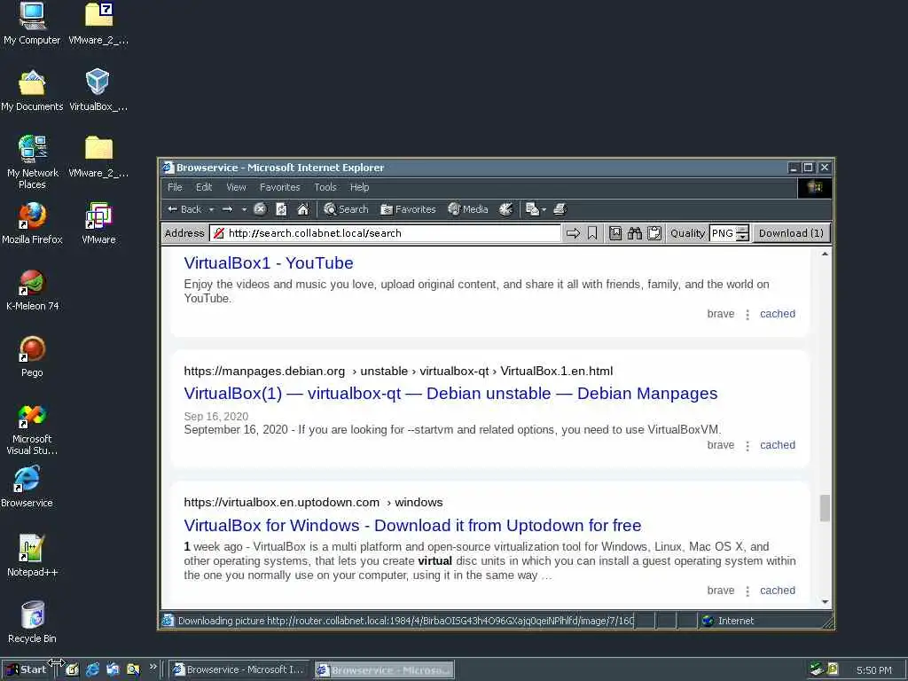This screenshot has height=681, width=908.
Task: Click the taskbar clock showing 5:50 PM
Action: [873, 670]
